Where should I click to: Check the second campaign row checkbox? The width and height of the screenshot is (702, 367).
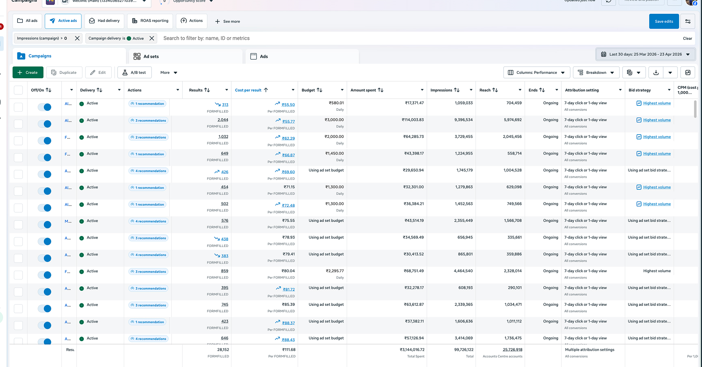point(18,124)
